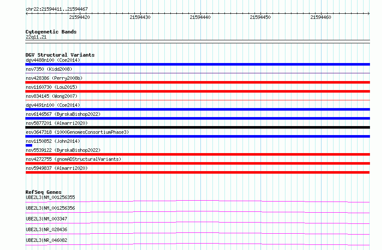Screen dimensions: 382x250
Task: Open variant nsv5877201 (Almarri2020) label
Action: tap(57, 123)
